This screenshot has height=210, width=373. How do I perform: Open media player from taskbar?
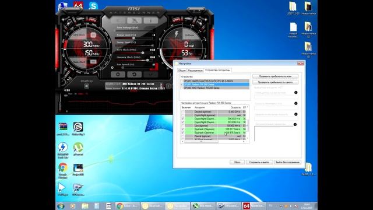[x=73, y=206]
